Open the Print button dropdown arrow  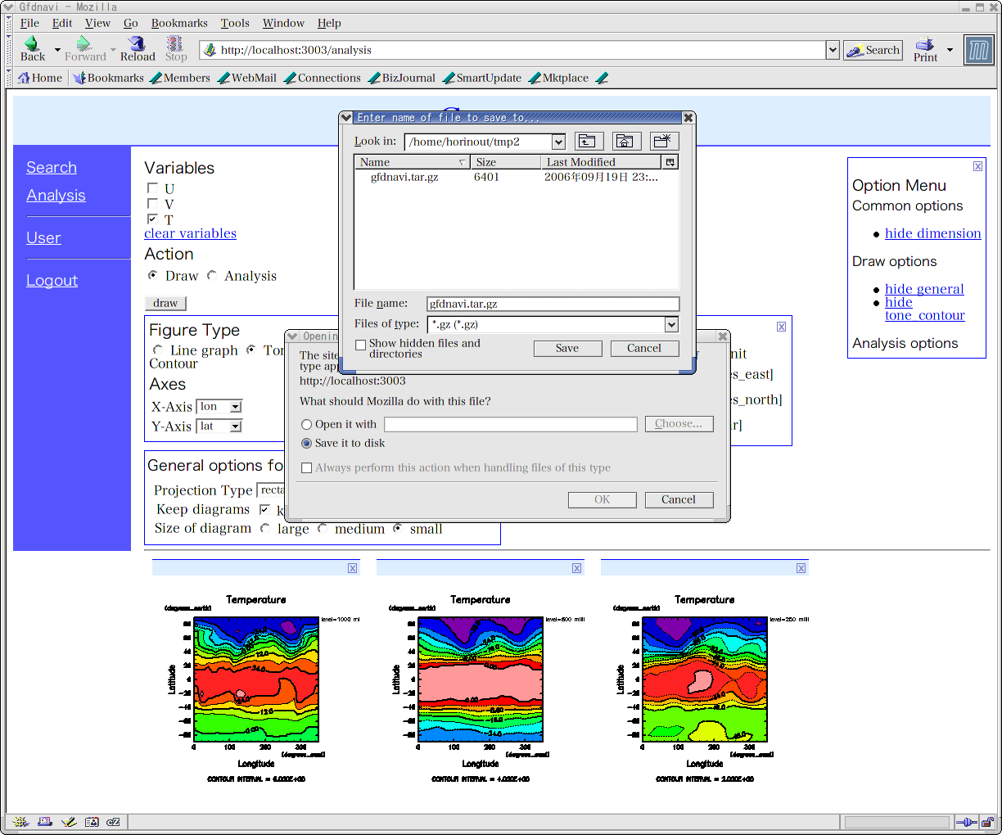[950, 50]
